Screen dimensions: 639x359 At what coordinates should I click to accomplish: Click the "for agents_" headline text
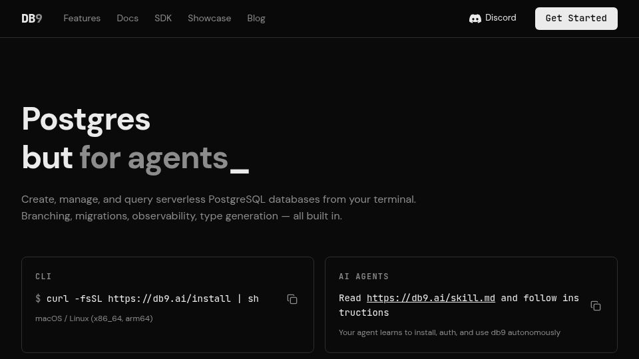tap(164, 158)
